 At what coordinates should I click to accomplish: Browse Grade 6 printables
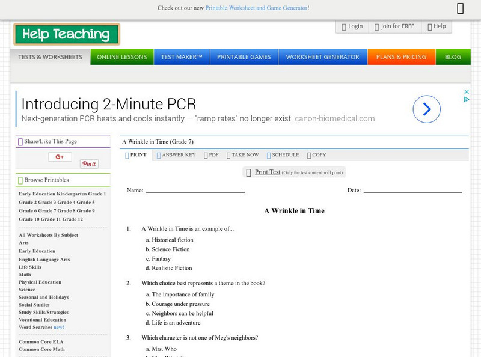click(28, 211)
